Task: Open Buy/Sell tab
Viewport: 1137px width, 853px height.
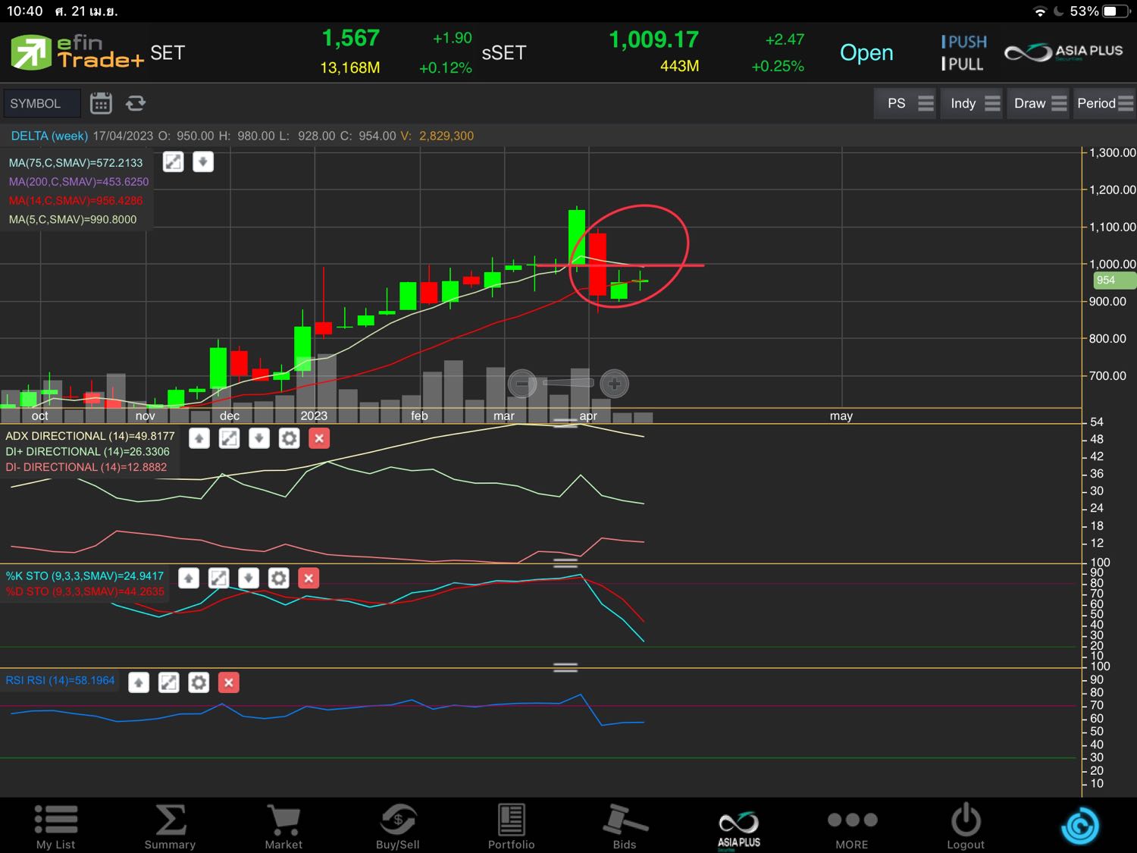Action: coord(398,826)
